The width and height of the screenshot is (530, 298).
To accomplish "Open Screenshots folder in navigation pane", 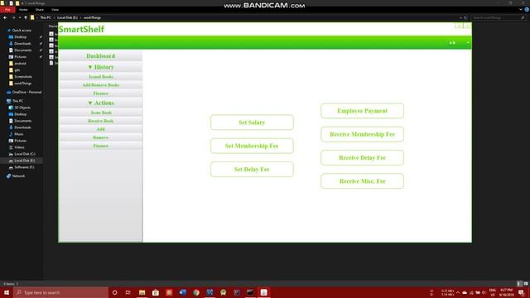I will point(23,77).
